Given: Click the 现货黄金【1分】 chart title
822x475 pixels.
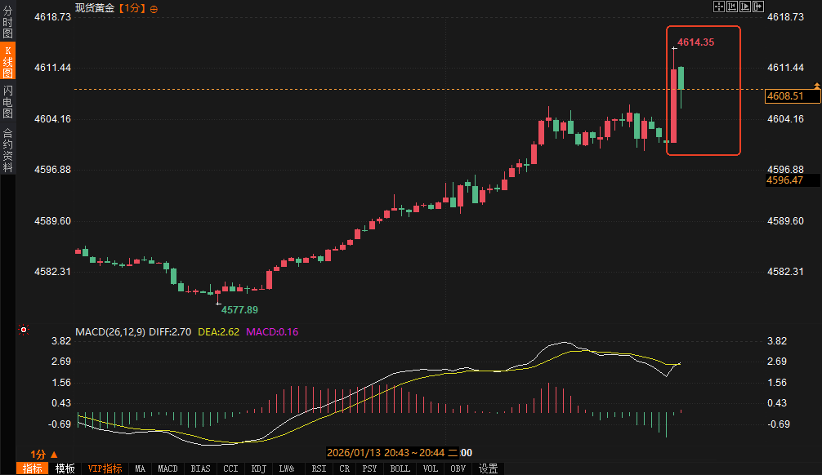Looking at the screenshot, I should (x=110, y=8).
